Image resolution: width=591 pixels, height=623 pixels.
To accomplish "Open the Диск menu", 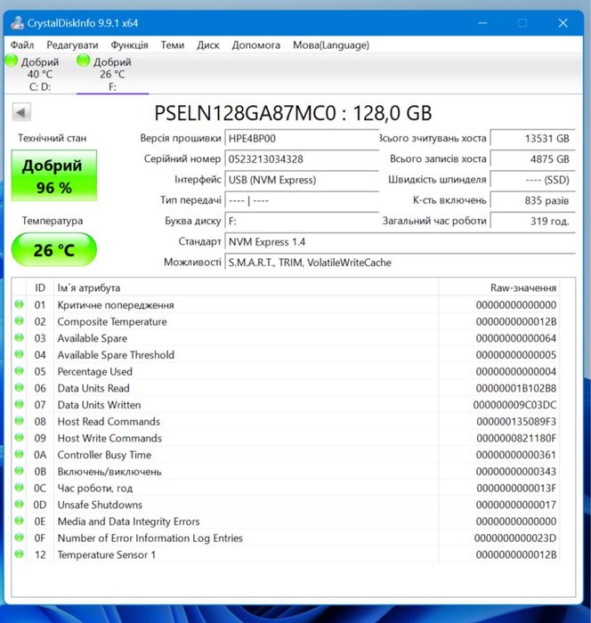I will pyautogui.click(x=208, y=44).
